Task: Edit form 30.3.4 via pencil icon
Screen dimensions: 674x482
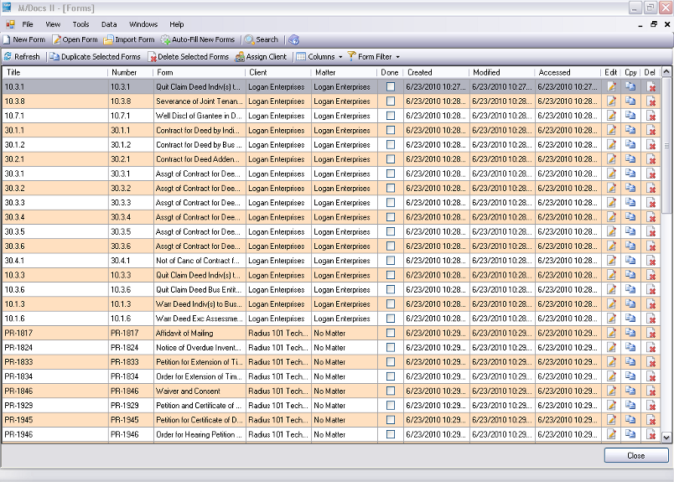Action: pyautogui.click(x=611, y=217)
